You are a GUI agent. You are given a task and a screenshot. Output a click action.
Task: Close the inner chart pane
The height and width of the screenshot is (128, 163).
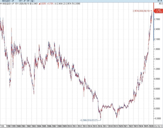pyautogui.click(x=162, y=4)
